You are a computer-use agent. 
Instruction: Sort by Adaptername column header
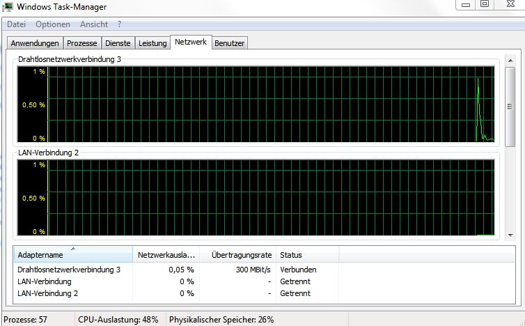[73, 255]
